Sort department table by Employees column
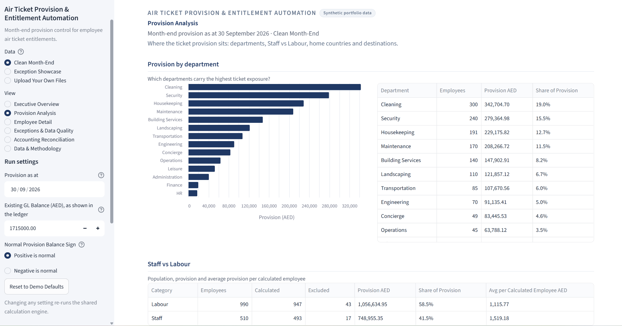622x326 pixels. [459, 91]
